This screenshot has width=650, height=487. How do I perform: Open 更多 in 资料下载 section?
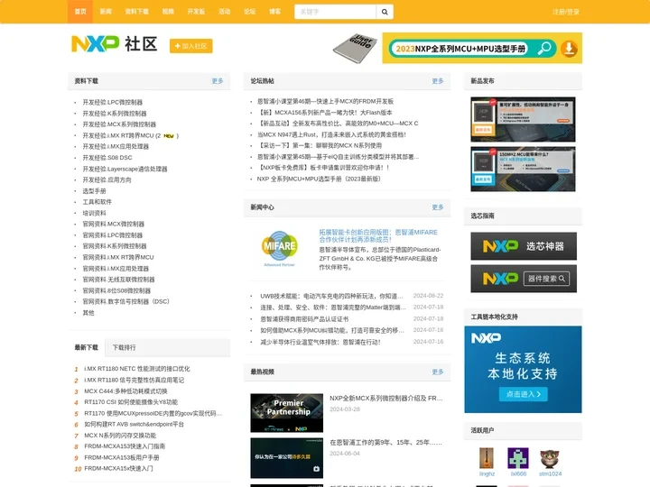pos(218,81)
